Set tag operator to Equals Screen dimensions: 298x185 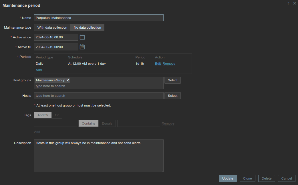107,123
